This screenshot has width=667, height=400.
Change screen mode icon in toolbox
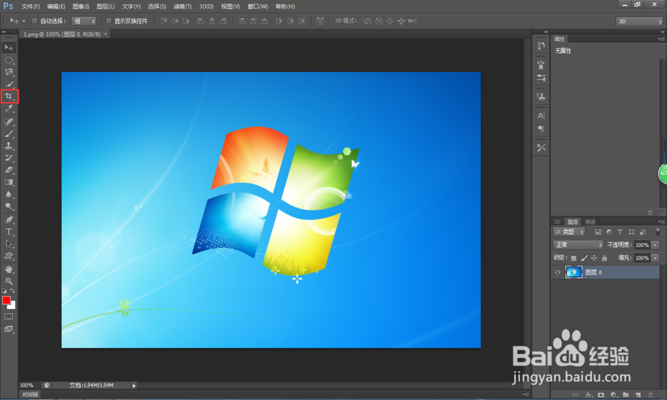(9, 329)
